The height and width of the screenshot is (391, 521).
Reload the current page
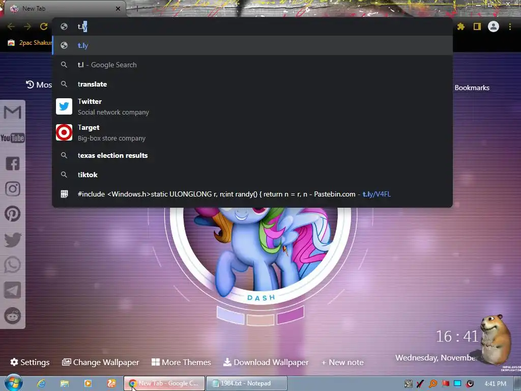coord(44,26)
